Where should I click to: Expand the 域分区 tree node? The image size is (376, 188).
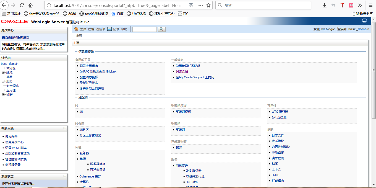pyautogui.click(x=3, y=68)
